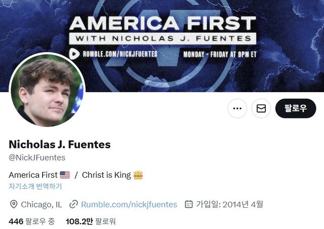Click the crown emoji in bio
Screen dimensions: 324x229
(138, 175)
